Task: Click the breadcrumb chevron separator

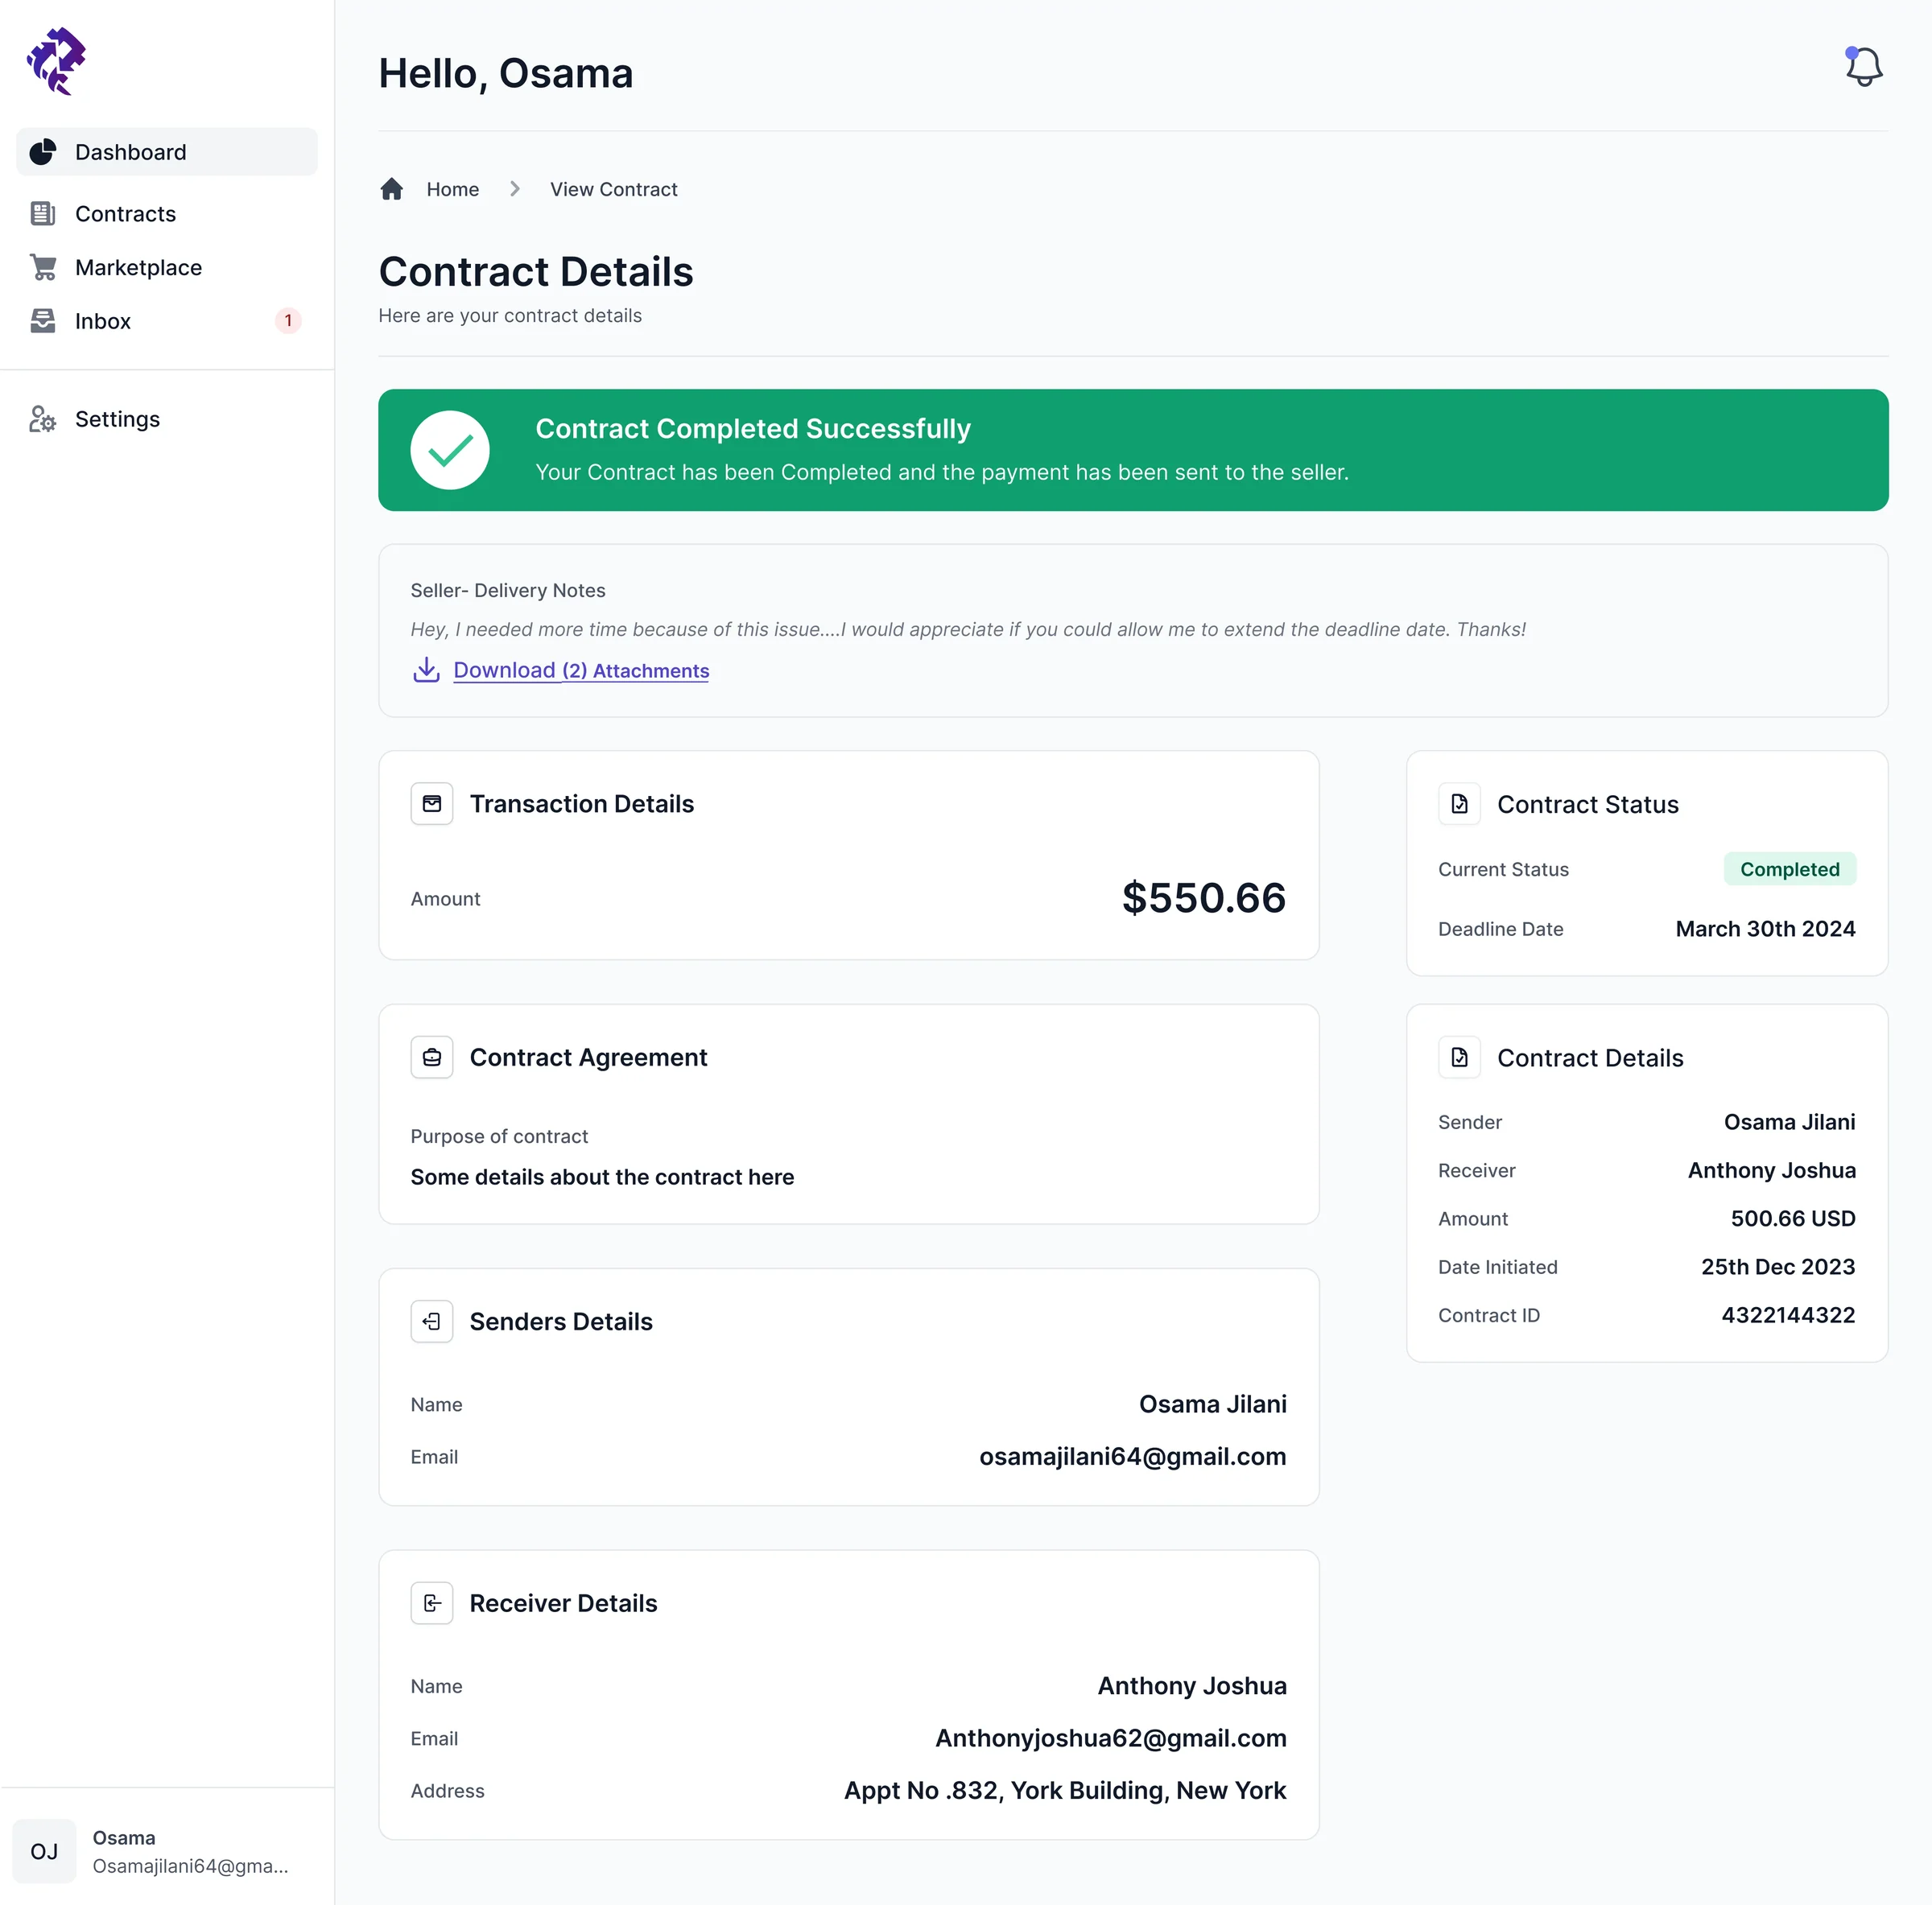Action: click(x=515, y=189)
